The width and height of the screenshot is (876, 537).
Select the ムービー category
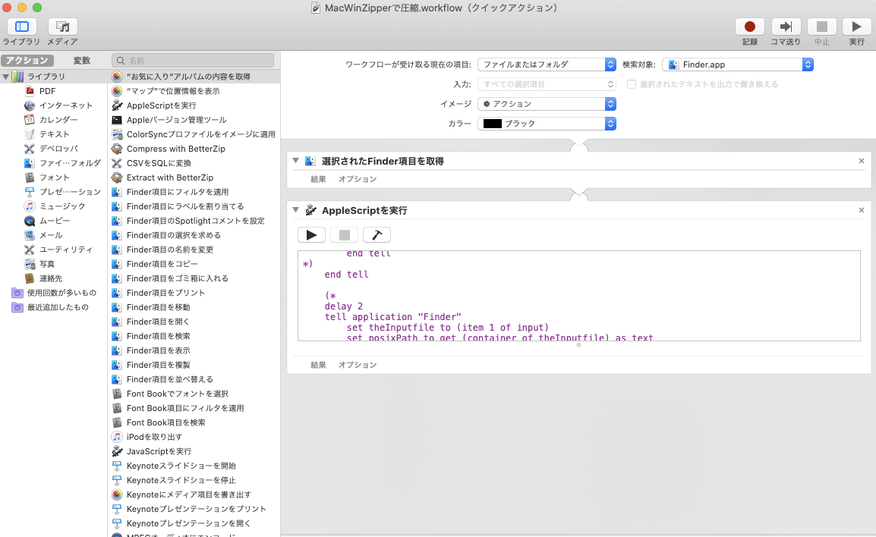[54, 221]
